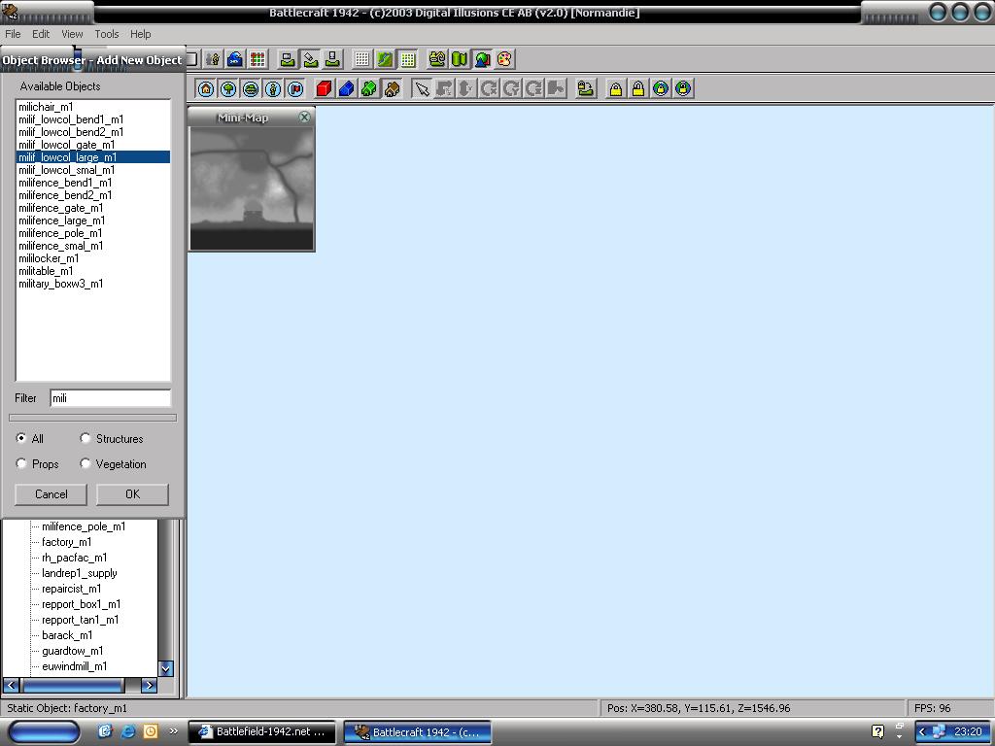Click the red cube icon

(325, 88)
